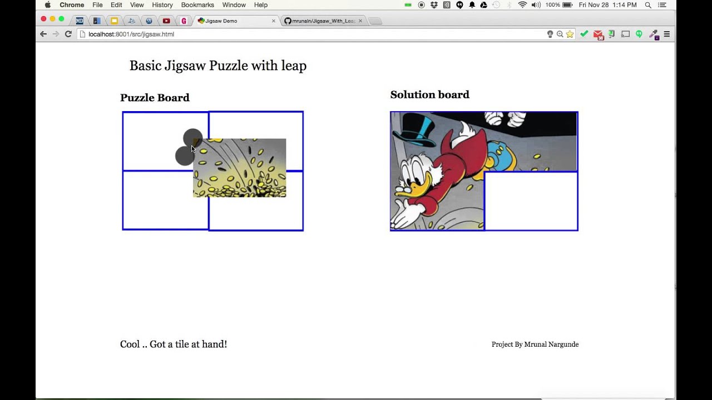Open the volume control menu bar icon

point(536,5)
